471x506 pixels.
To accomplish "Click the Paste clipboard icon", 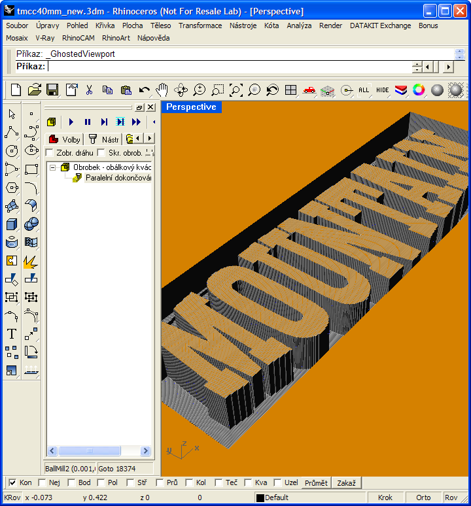I will click(x=126, y=90).
